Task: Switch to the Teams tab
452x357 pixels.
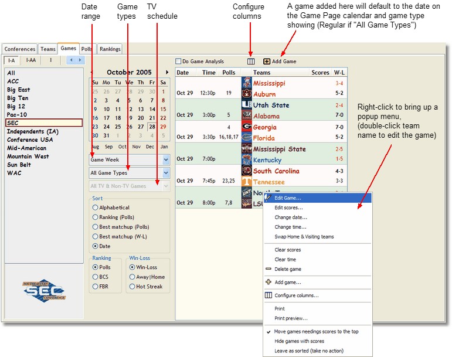Action: click(x=48, y=49)
